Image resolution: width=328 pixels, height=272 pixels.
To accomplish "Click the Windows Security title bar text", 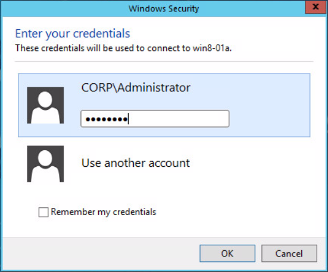I will (x=164, y=9).
